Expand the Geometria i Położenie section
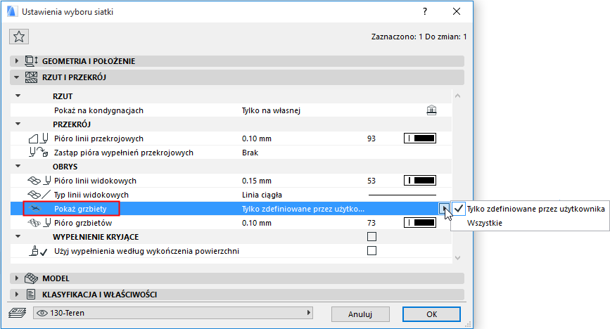The width and height of the screenshot is (610, 329). (x=18, y=61)
